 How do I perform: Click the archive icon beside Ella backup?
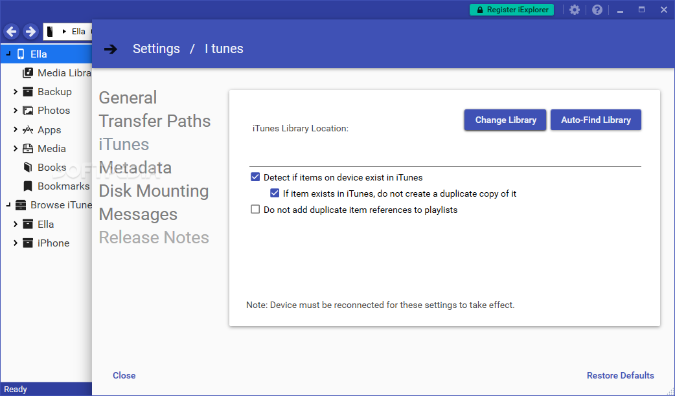(28, 224)
